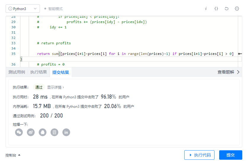Image resolution: width=247 pixels, height=168 pixels.
Task: Click the blue 提交 submit button
Action: click(231, 155)
